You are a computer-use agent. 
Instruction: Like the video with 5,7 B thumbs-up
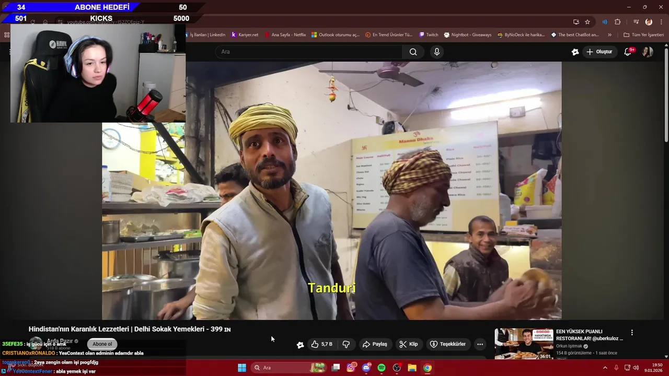coord(321,344)
